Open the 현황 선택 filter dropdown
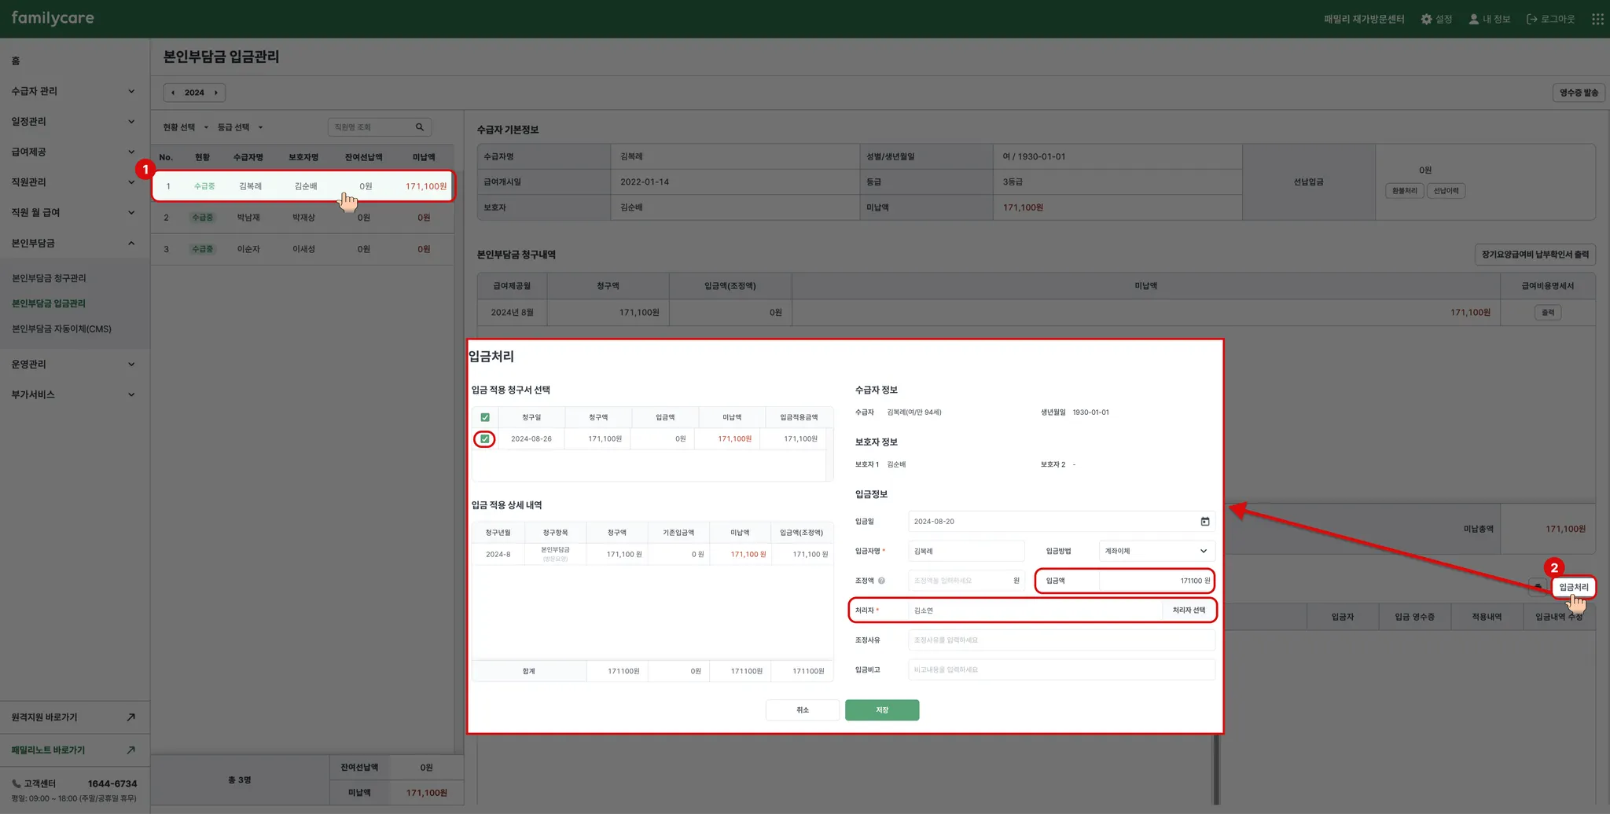1610x814 pixels. 186,127
